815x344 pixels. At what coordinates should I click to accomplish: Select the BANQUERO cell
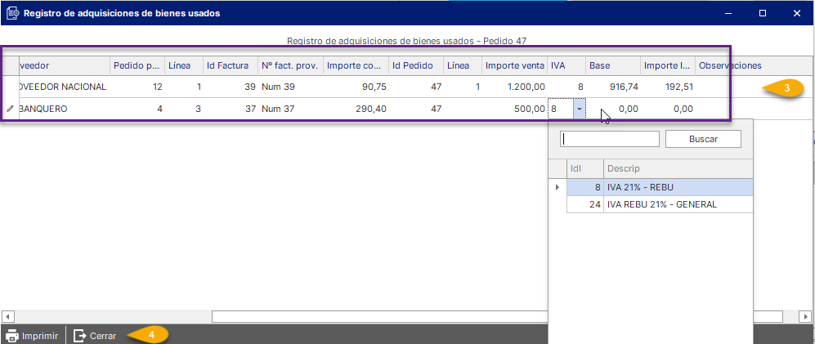pos(65,109)
